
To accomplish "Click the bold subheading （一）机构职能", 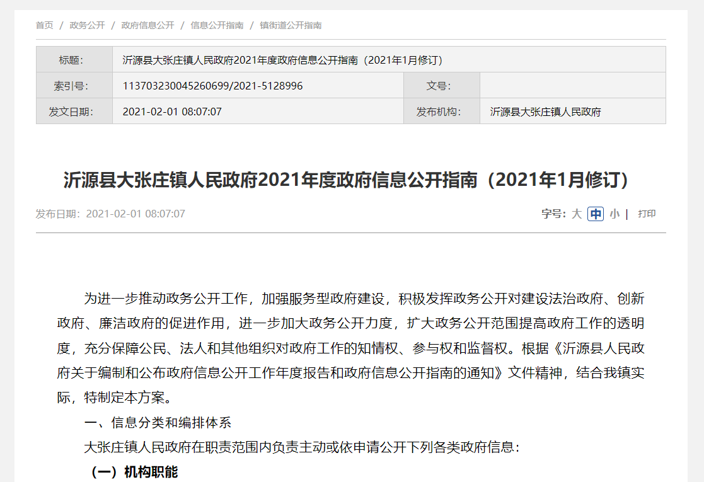I will point(132,472).
